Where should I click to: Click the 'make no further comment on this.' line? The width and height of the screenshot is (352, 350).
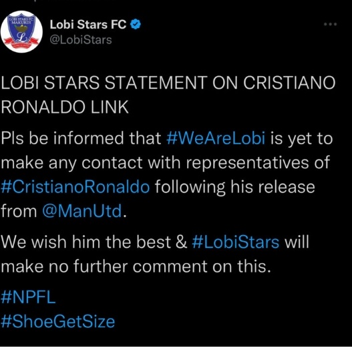(136, 267)
